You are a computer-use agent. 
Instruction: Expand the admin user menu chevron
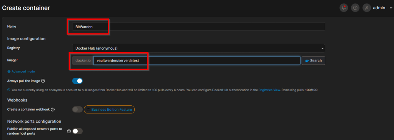[390, 8]
